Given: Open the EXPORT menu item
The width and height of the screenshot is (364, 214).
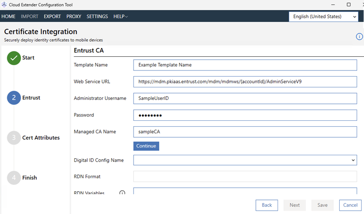Looking at the screenshot, I should coord(52,16).
